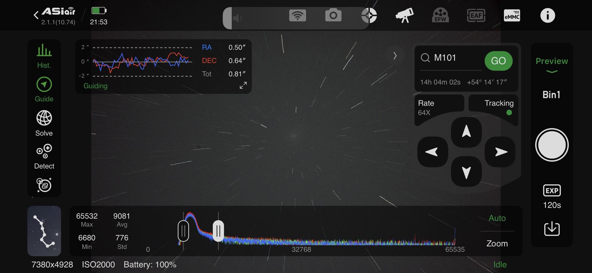Open the info about icon
Image resolution: width=592 pixels, height=273 pixels.
point(547,15)
